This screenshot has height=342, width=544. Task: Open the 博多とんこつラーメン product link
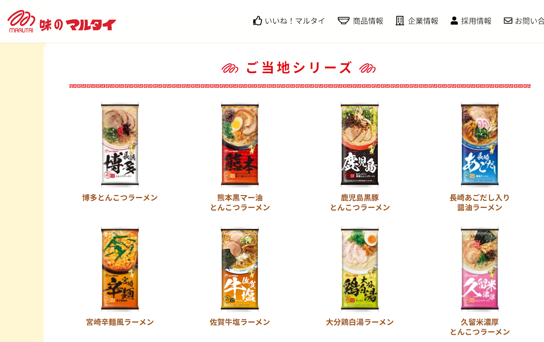coord(120,198)
